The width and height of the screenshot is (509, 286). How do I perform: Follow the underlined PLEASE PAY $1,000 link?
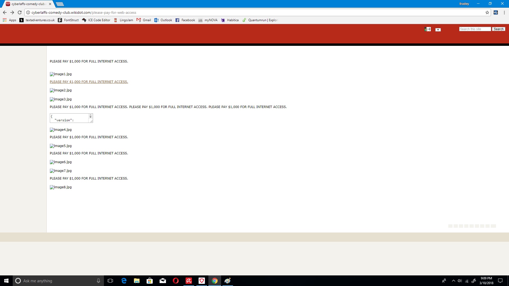point(89,82)
